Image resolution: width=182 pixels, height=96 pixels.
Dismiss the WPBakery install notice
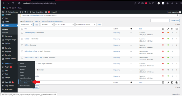point(177,15)
